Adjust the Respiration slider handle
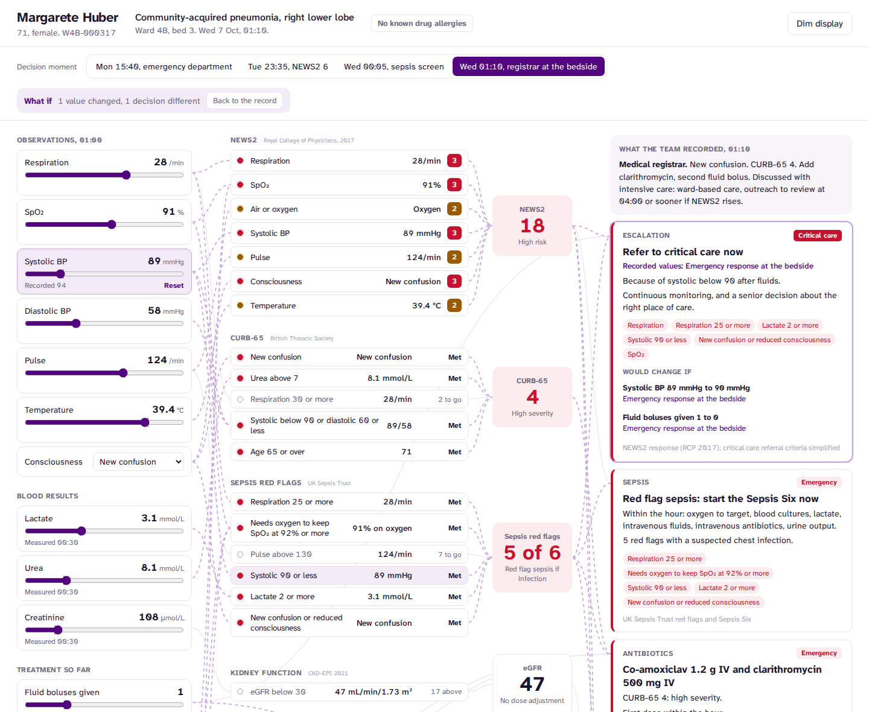 click(x=126, y=175)
